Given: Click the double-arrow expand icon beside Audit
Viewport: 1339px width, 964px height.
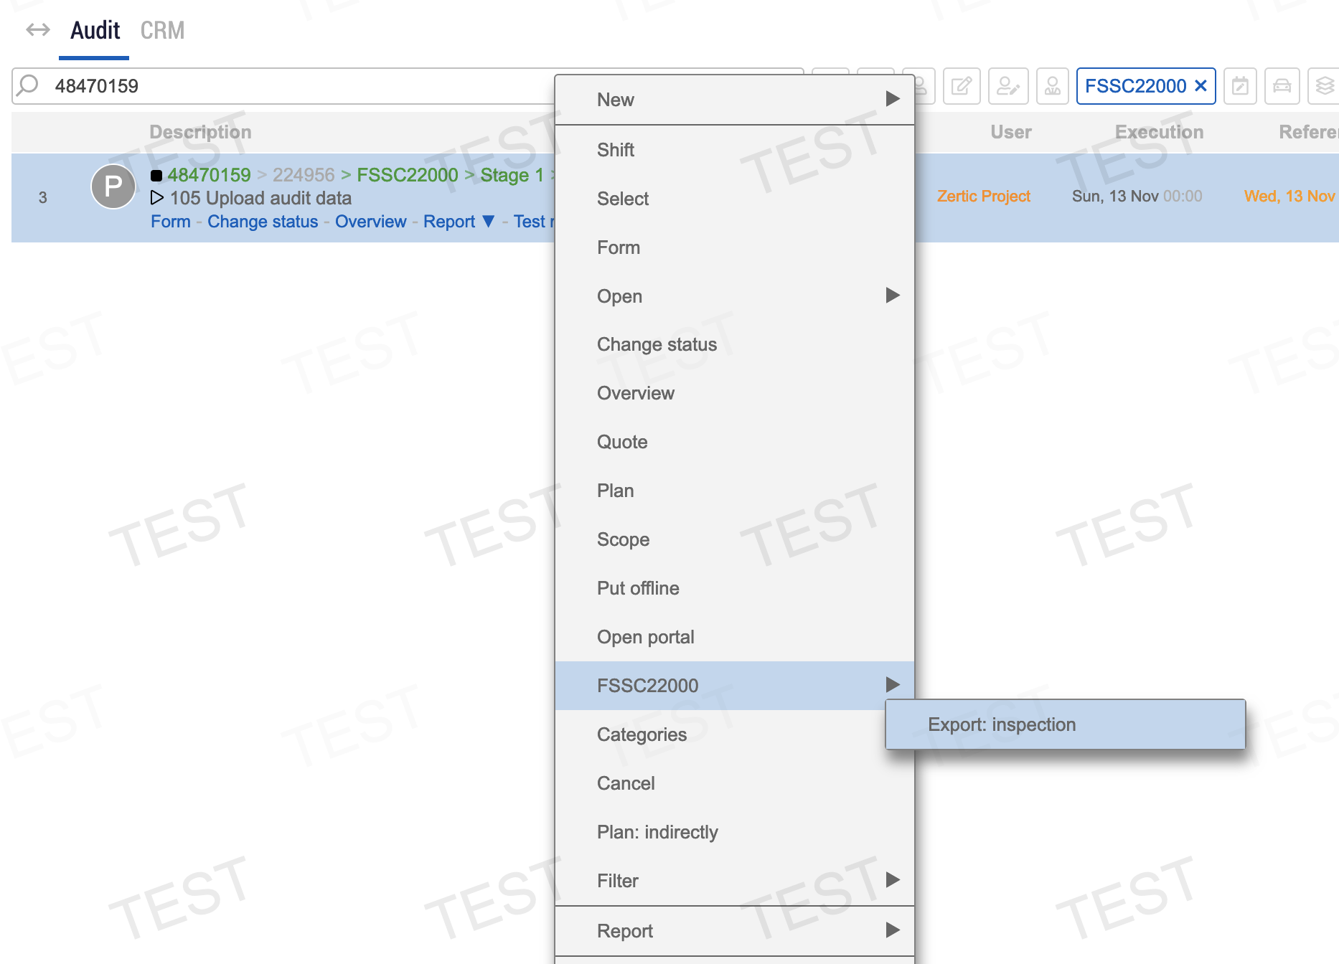Looking at the screenshot, I should pyautogui.click(x=38, y=30).
